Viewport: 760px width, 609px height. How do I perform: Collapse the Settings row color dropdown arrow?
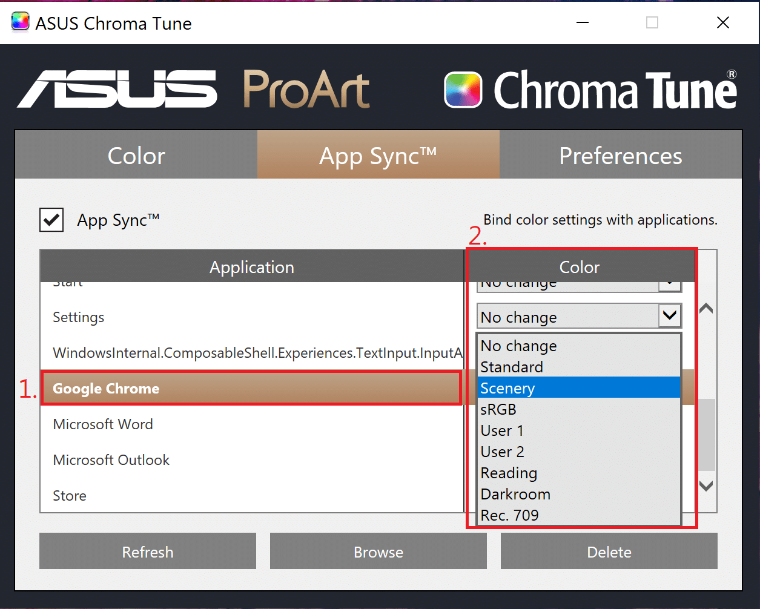(670, 315)
